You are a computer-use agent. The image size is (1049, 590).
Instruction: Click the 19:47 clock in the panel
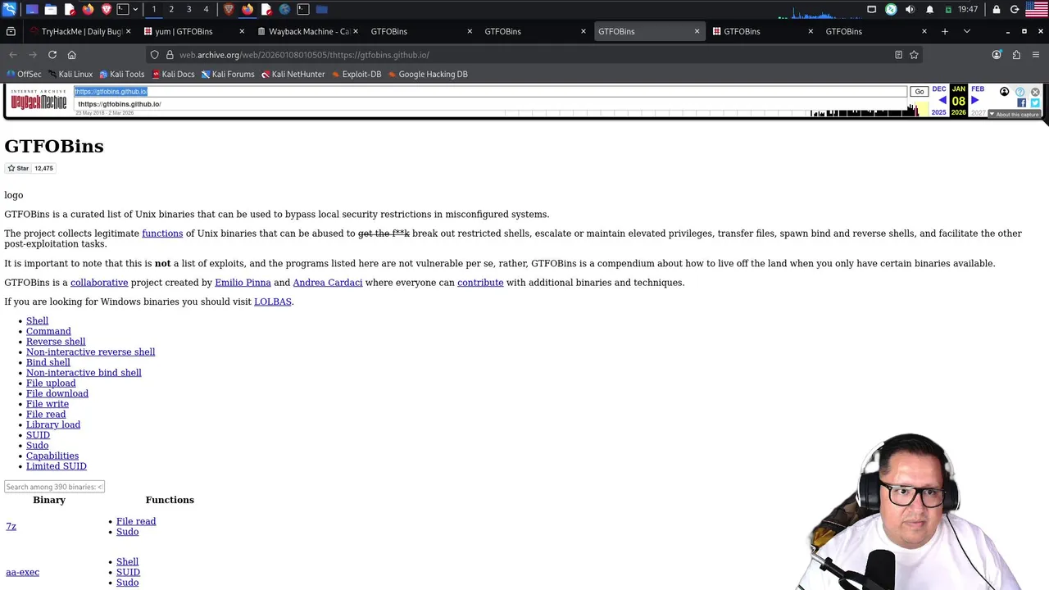pyautogui.click(x=968, y=9)
